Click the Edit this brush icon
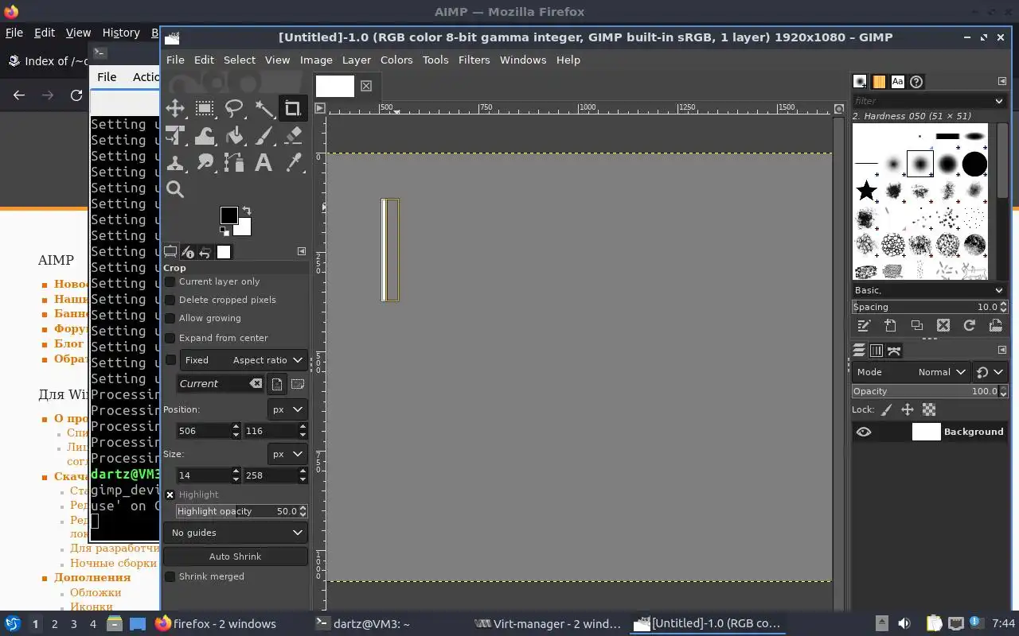The height and width of the screenshot is (636, 1019). coord(864,325)
